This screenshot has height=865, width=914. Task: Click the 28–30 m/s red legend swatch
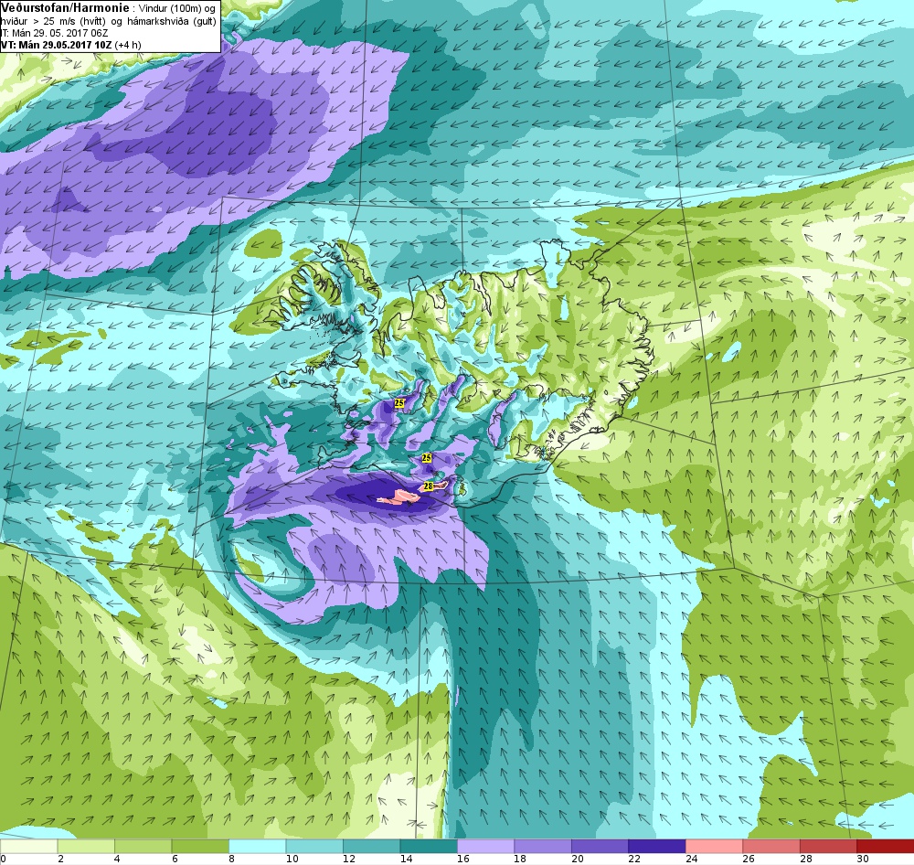(829, 846)
